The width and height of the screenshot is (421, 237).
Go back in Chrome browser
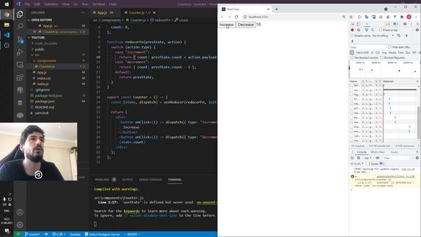pos(222,16)
